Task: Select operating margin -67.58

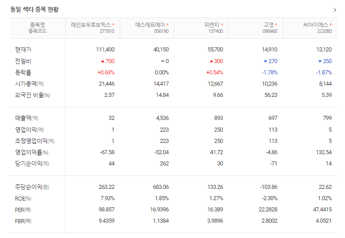Action: pyautogui.click(x=107, y=152)
